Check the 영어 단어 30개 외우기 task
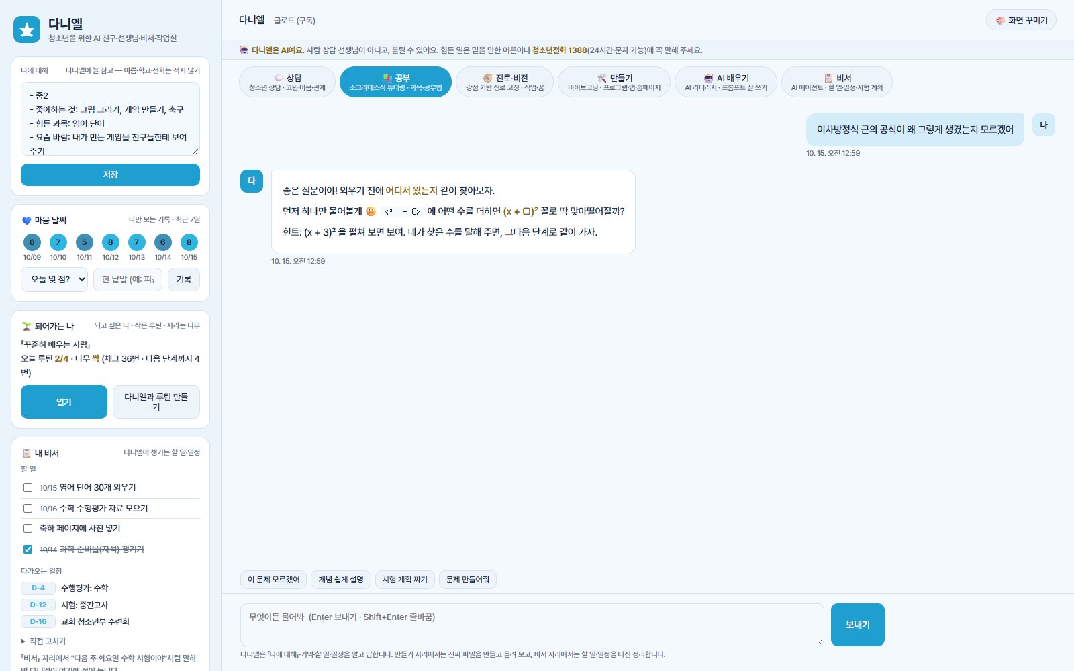 click(28, 488)
